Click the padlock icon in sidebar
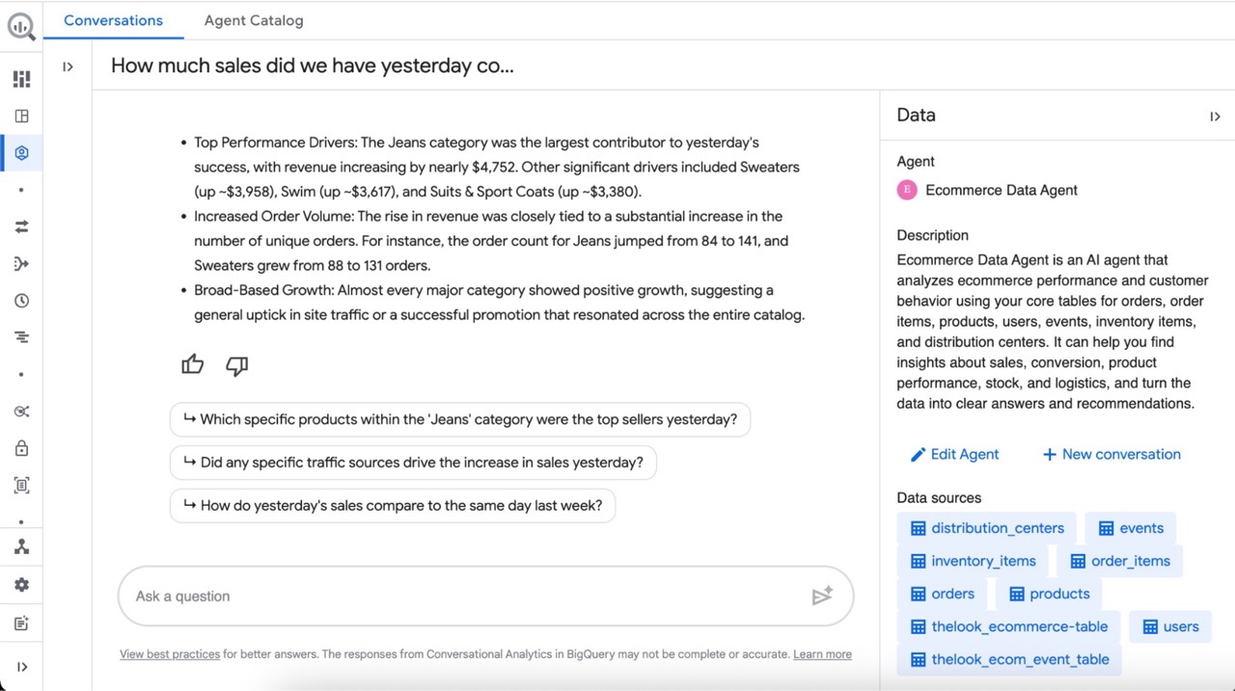 (x=21, y=448)
